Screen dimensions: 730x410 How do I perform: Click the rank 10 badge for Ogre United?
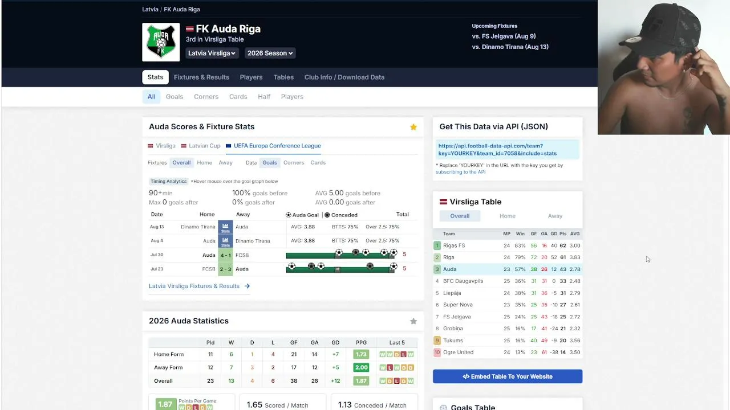437,352
